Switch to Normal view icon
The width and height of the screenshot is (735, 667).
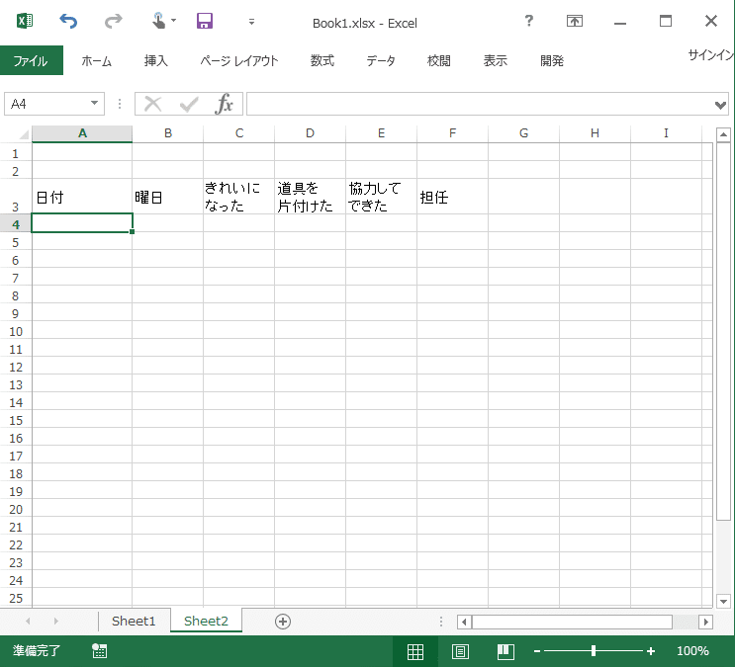[x=415, y=651]
